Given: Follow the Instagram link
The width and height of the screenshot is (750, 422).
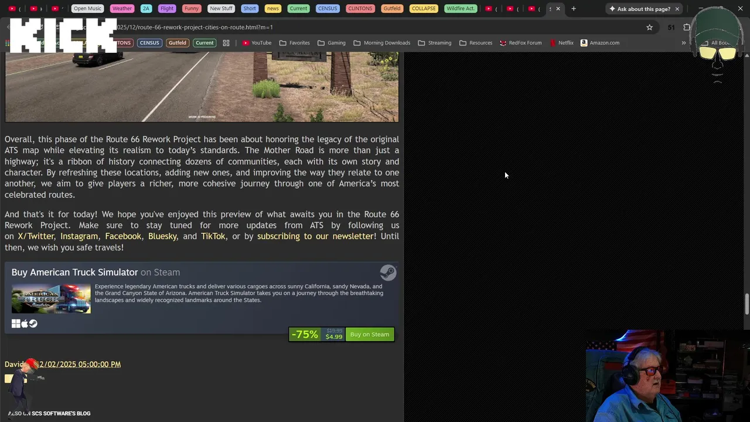Looking at the screenshot, I should (x=79, y=236).
